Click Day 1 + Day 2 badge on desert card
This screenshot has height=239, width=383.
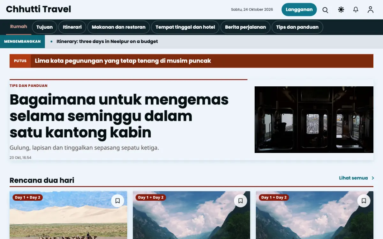(27, 198)
